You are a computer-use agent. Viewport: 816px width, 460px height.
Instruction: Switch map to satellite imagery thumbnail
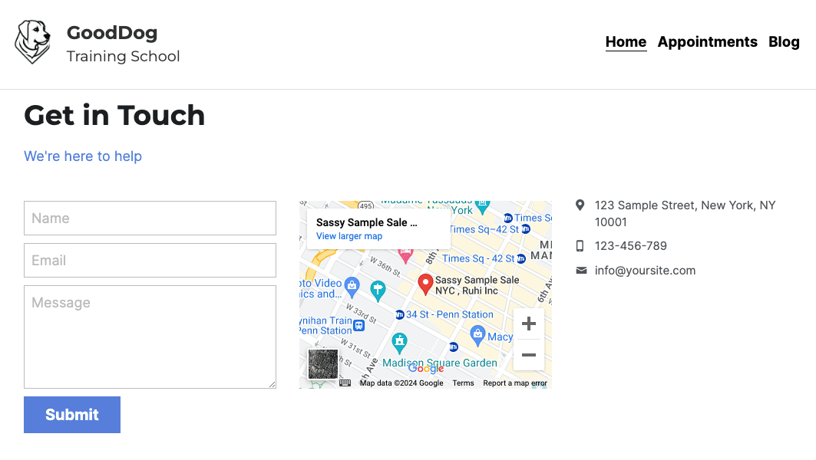(x=323, y=364)
